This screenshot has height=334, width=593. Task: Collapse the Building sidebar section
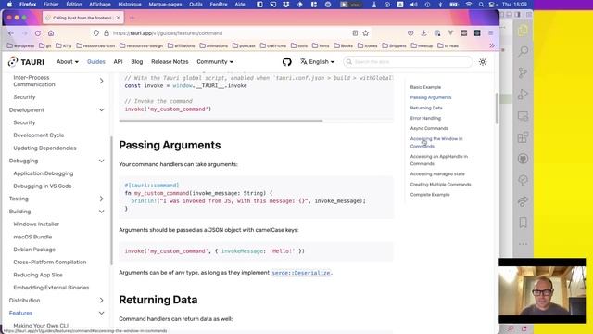(101, 212)
